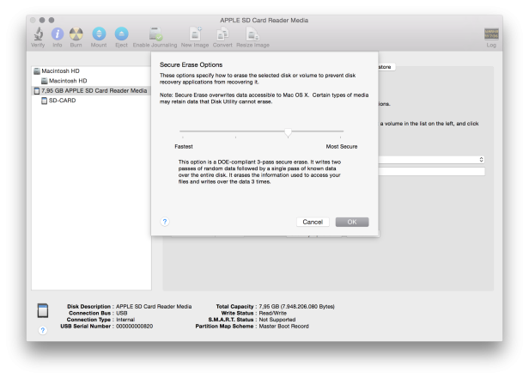Click the name input field behind the dialog

432,171
